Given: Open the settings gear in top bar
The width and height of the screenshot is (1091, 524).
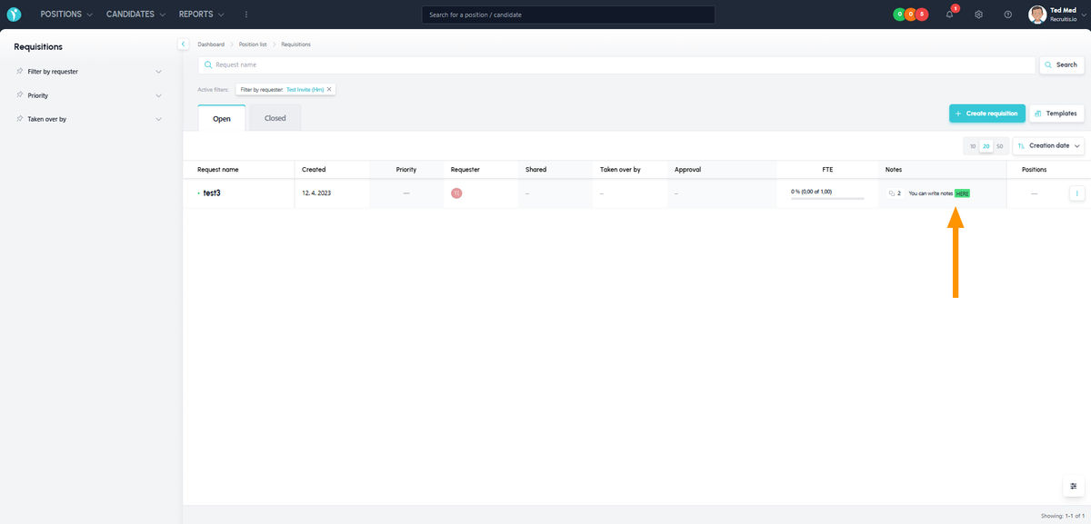Looking at the screenshot, I should pos(978,15).
